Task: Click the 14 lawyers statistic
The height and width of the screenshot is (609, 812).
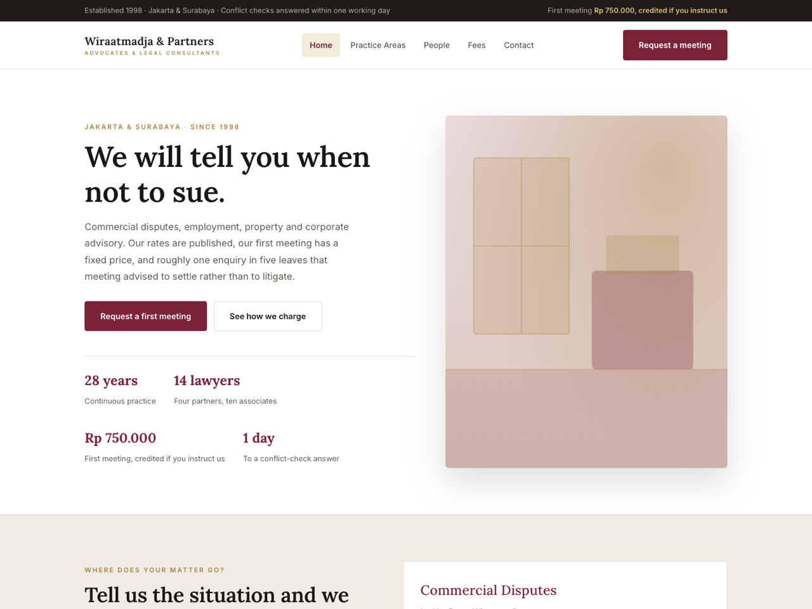Action: click(x=207, y=381)
